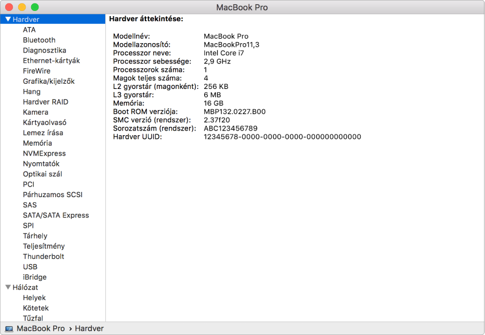Select Bluetooth in the sidebar
Screen dimensions: 485x335
tap(39, 40)
